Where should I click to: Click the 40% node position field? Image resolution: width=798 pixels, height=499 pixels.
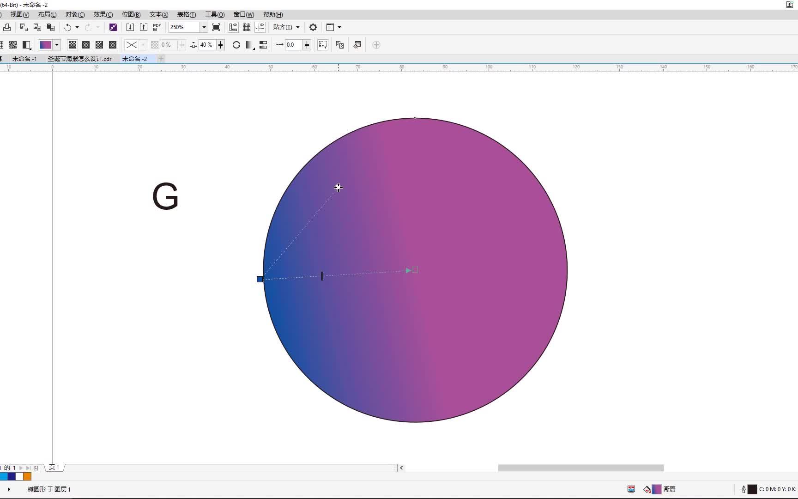pyautogui.click(x=207, y=45)
